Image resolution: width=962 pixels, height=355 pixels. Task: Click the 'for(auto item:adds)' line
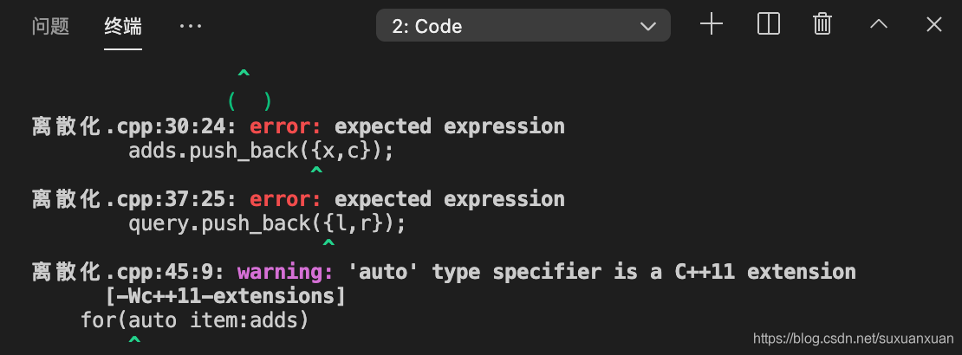click(x=194, y=320)
